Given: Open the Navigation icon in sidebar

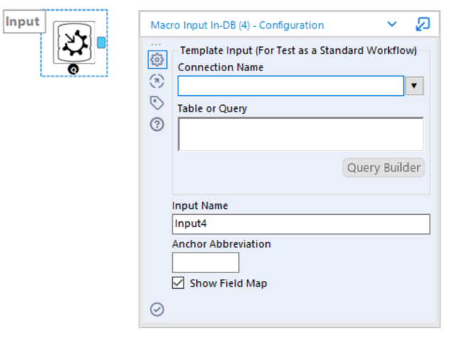Looking at the screenshot, I should 157,81.
